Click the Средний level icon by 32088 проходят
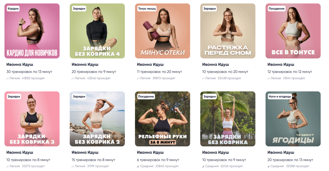Image resolution: width=329 pixels, height=171 pixels. pos(268,166)
